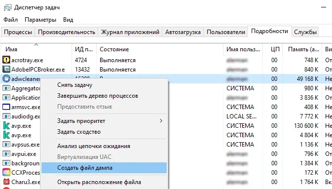Choose Задать сходство in context menu
Viewport: 332px width, 189px height.
(104, 132)
